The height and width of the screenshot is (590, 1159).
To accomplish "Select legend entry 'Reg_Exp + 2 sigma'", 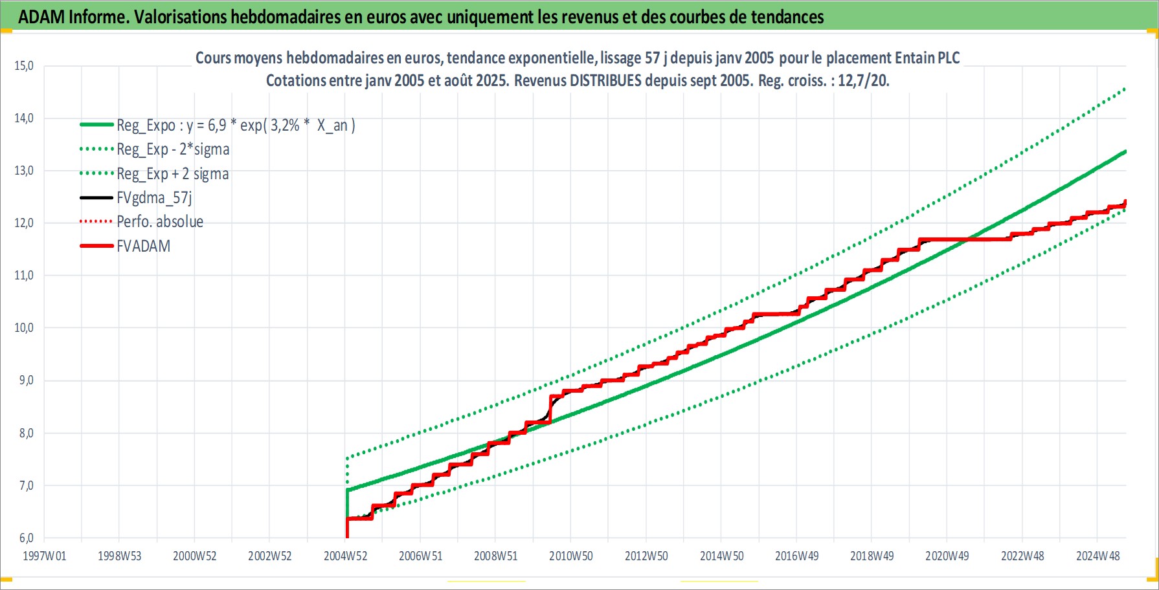I will click(172, 174).
